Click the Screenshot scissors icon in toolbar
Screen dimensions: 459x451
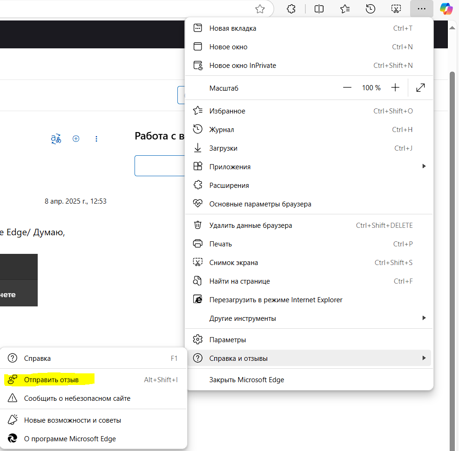coord(396,9)
